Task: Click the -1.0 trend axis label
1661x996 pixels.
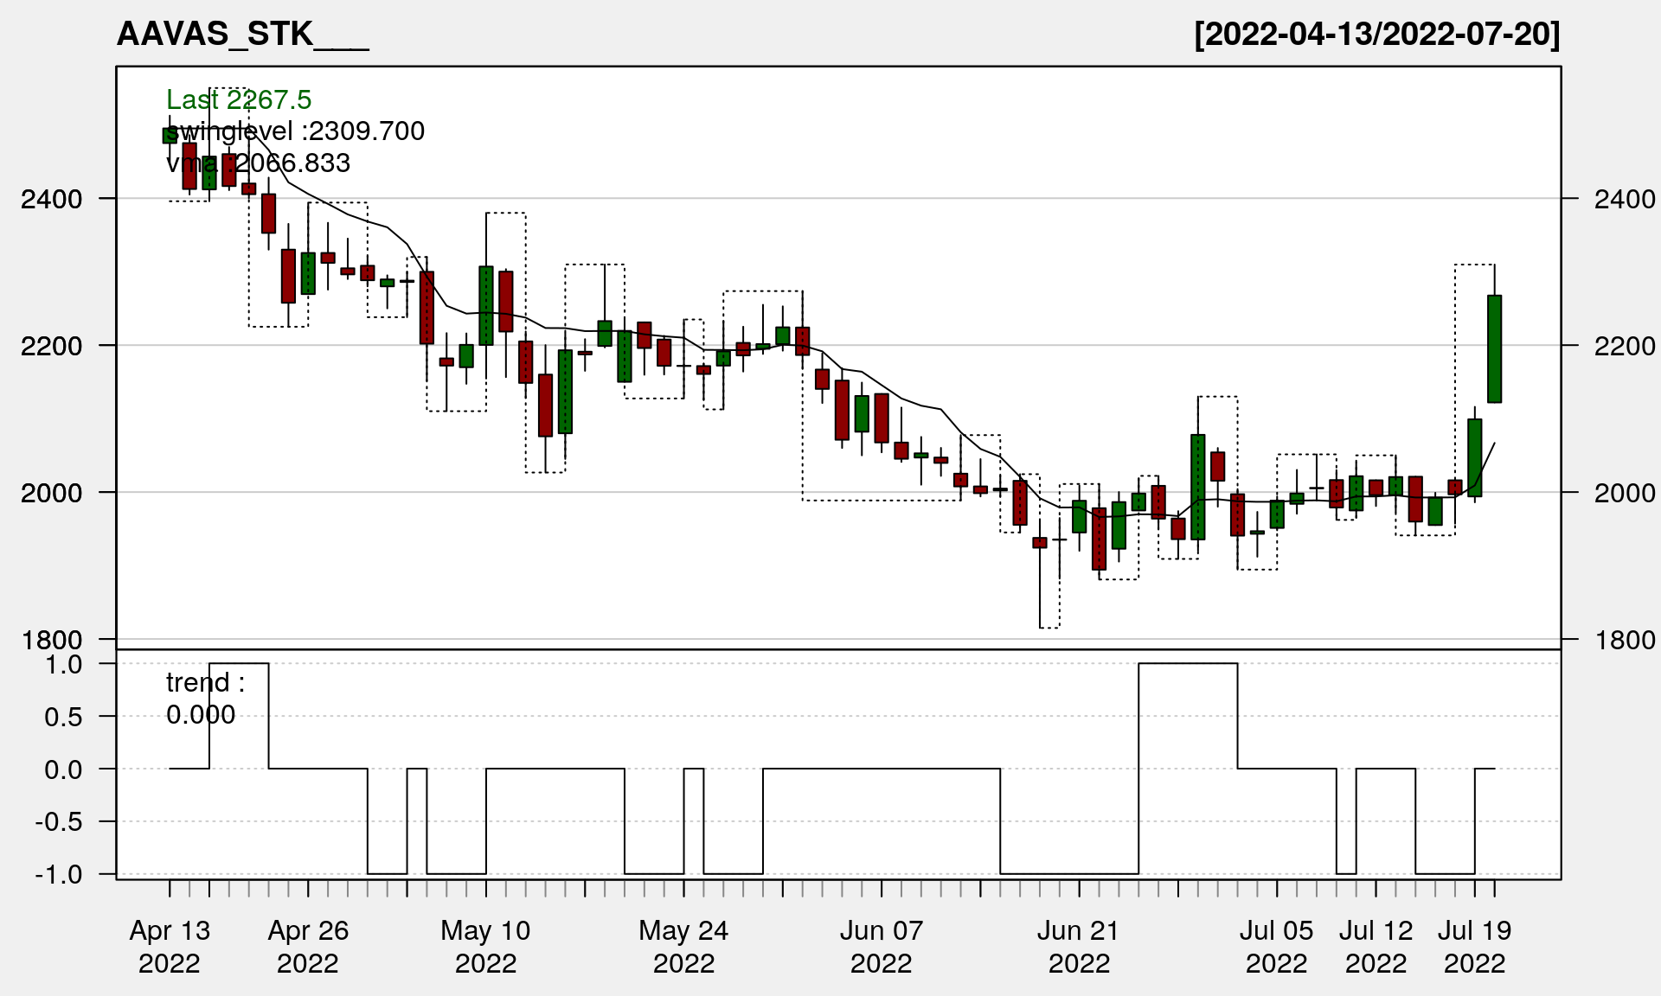Action: pyautogui.click(x=59, y=875)
